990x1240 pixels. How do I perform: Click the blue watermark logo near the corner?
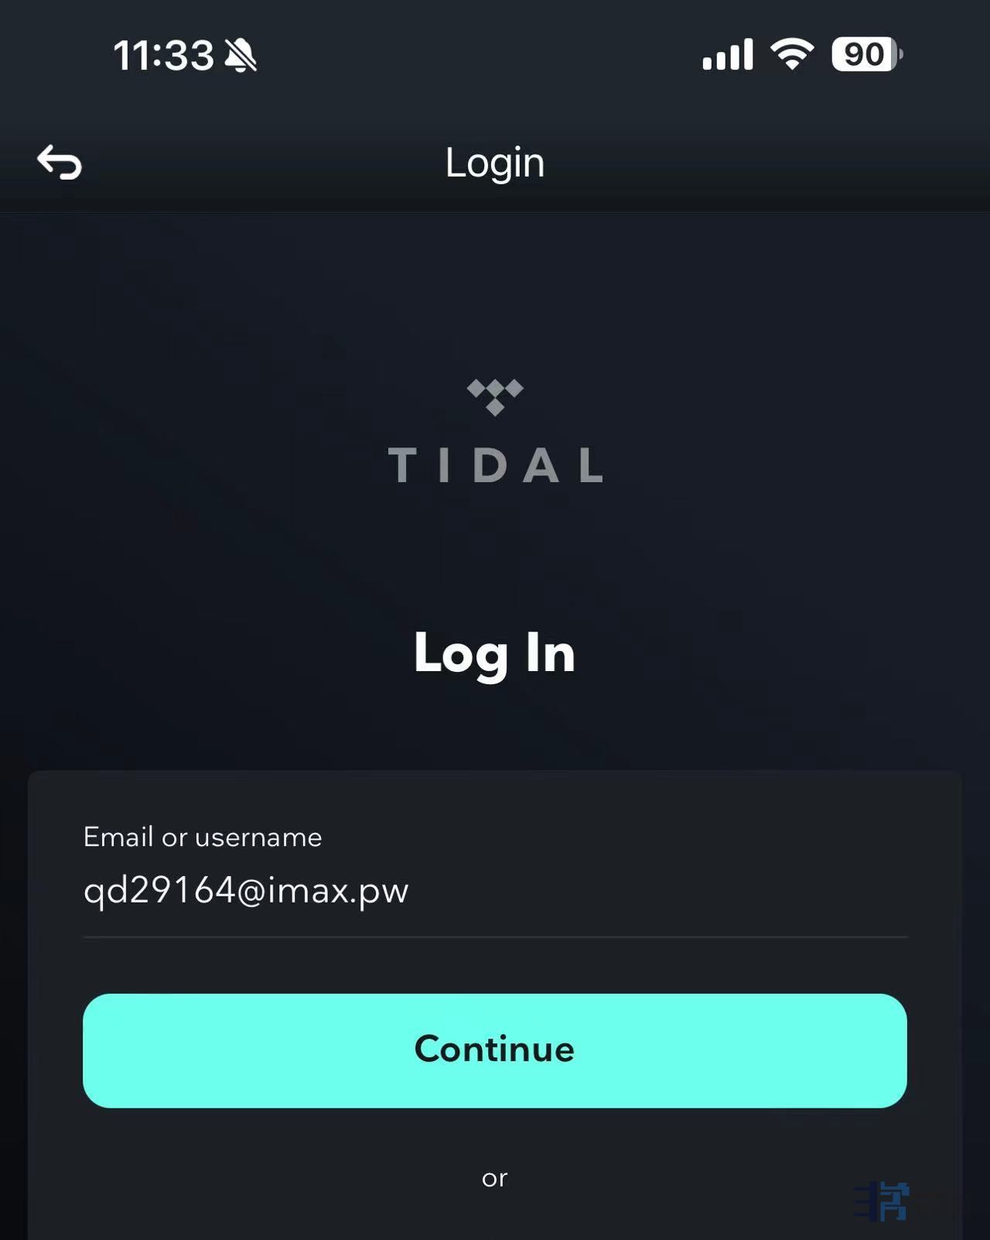coord(882,1201)
